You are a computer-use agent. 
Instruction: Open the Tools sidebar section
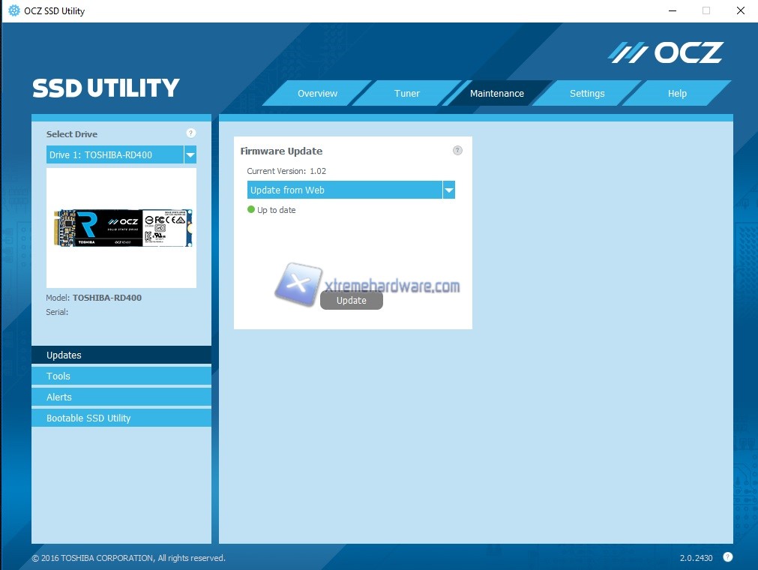click(121, 376)
